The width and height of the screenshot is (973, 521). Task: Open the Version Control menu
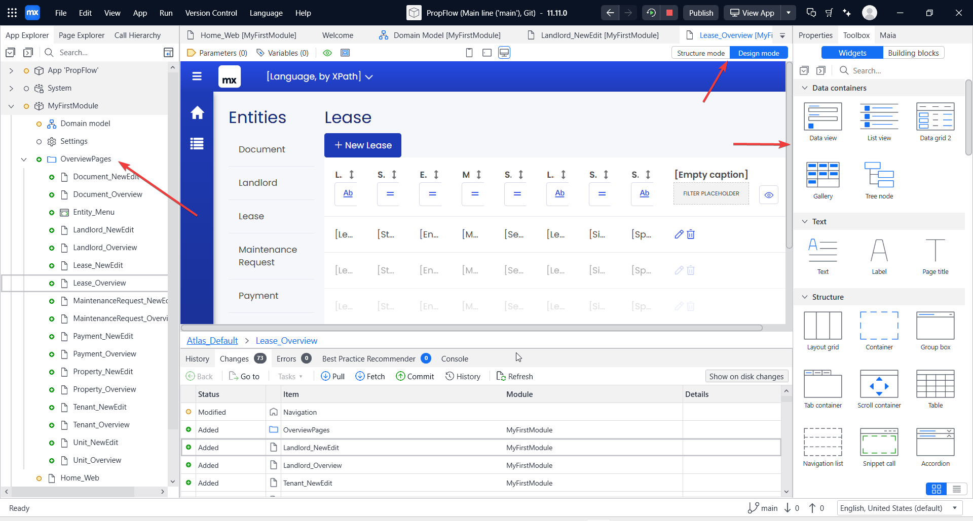[211, 13]
